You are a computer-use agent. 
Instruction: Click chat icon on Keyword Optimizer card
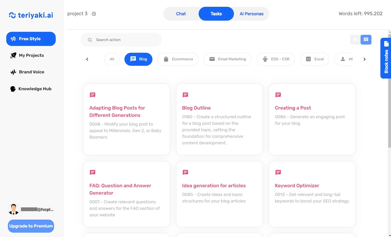coord(278,173)
